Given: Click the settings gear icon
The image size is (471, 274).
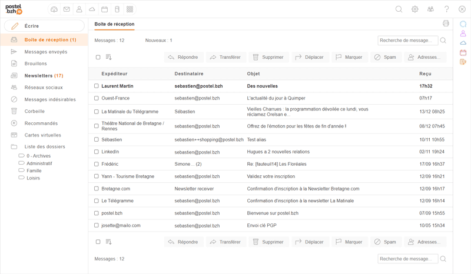Looking at the screenshot, I should tap(414, 9).
